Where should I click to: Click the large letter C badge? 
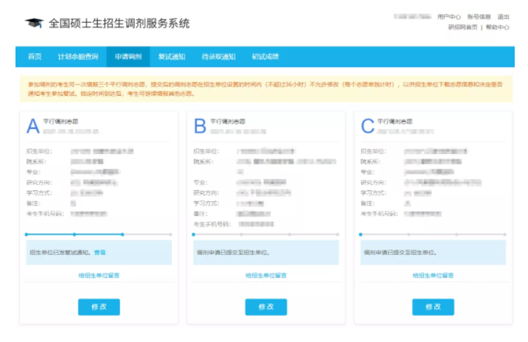367,127
